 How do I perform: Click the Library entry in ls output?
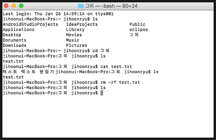pyautogui.click(x=75, y=30)
